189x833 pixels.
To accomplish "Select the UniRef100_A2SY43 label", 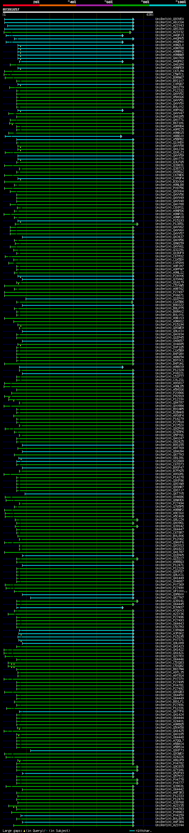I will [170, 25].
